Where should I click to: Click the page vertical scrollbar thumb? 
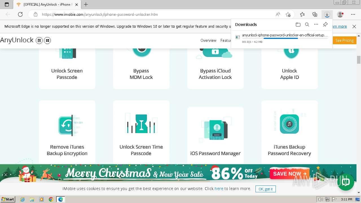359,59
